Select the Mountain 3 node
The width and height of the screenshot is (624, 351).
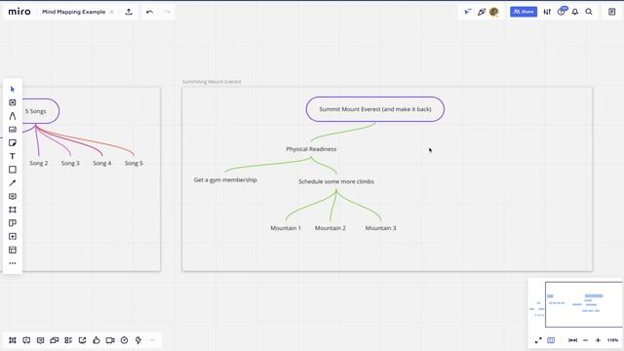(381, 228)
